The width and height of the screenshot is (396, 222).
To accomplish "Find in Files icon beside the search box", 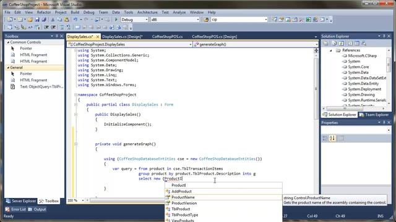I will pyautogui.click(x=206, y=20).
